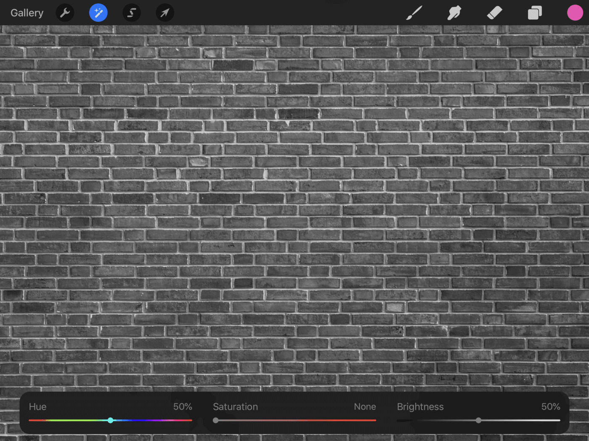Select the Eraser tool
The width and height of the screenshot is (589, 441).
[495, 13]
